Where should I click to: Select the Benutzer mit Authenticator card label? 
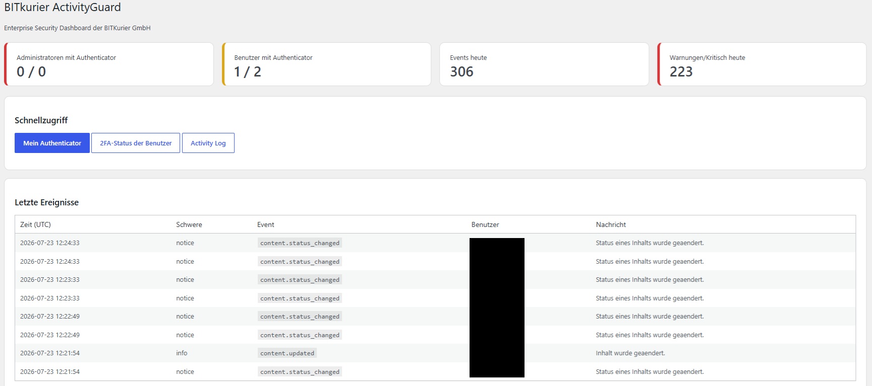pos(273,58)
